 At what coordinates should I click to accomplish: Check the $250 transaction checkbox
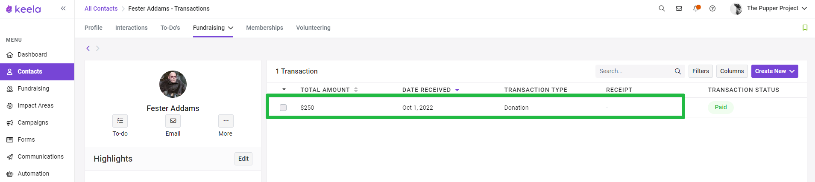[283, 108]
